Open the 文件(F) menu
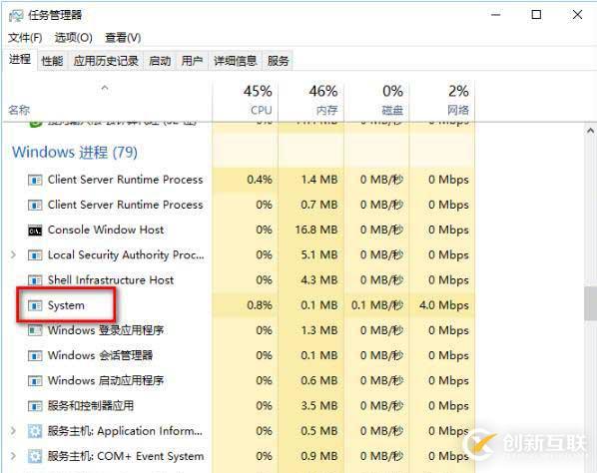597x473 pixels. pos(25,37)
